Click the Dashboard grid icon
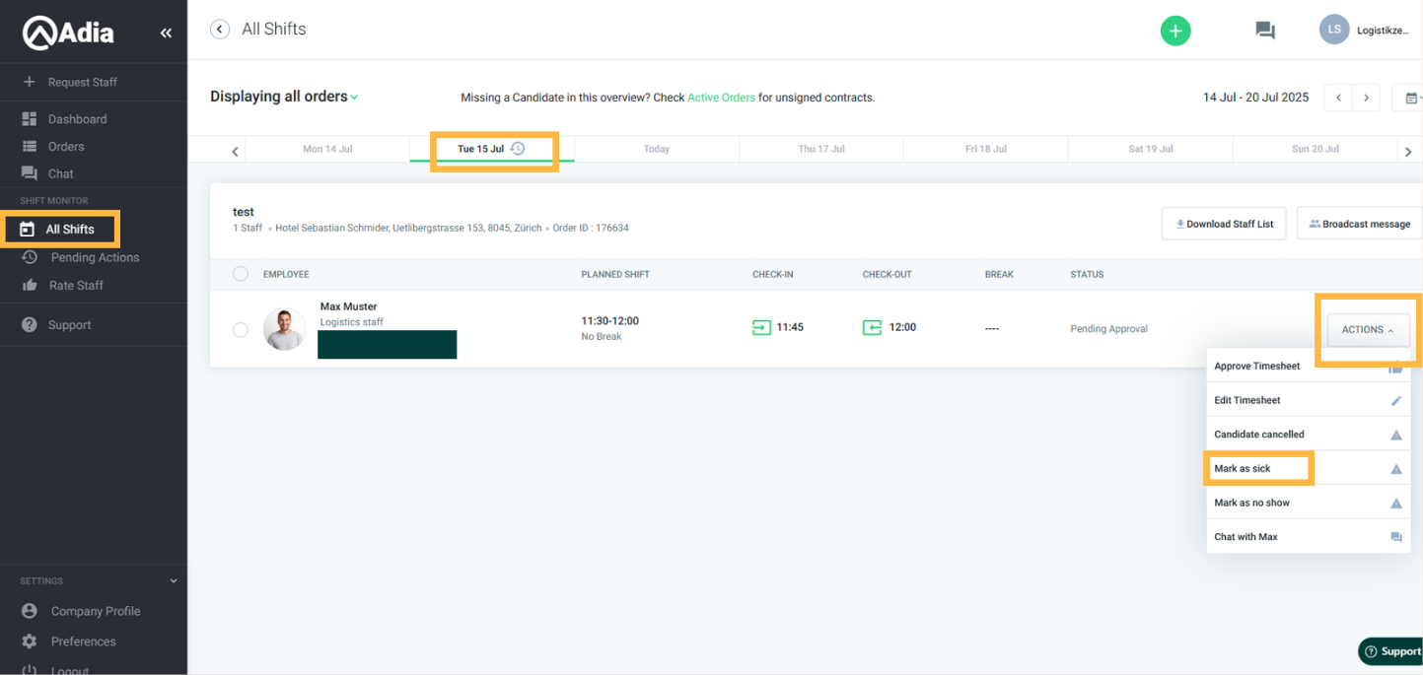 [30, 119]
